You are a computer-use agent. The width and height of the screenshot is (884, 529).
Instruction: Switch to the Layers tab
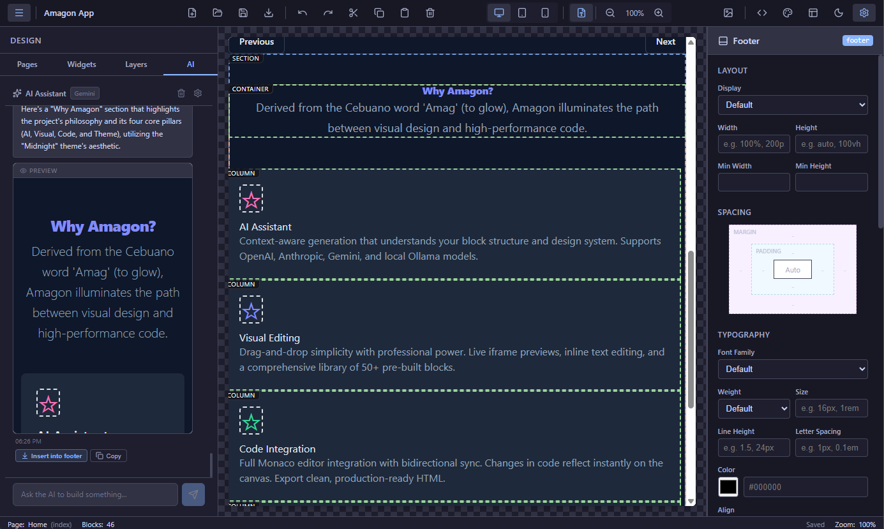(x=136, y=64)
